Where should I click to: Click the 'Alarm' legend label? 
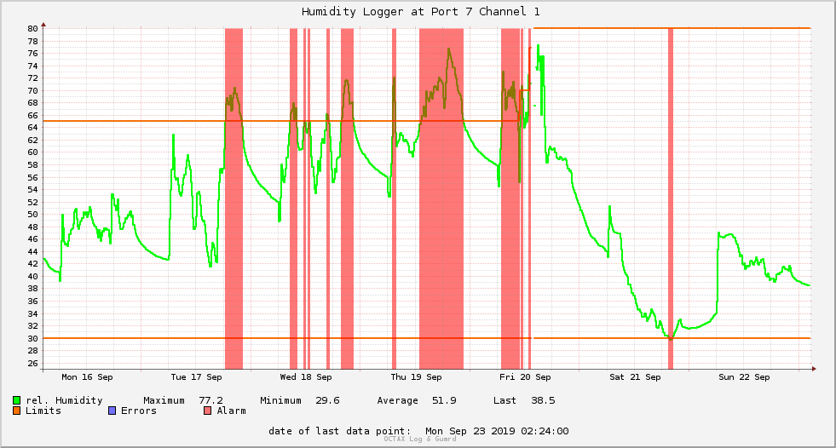tap(232, 411)
